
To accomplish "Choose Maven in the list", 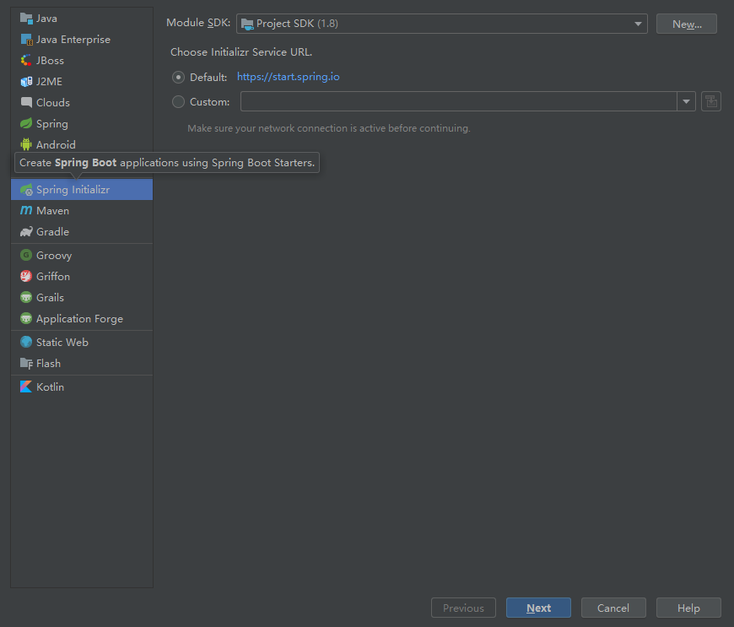I will [82, 211].
